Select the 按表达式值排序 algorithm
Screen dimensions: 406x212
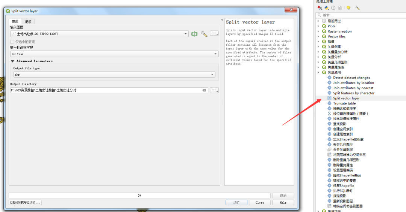pos(344,109)
